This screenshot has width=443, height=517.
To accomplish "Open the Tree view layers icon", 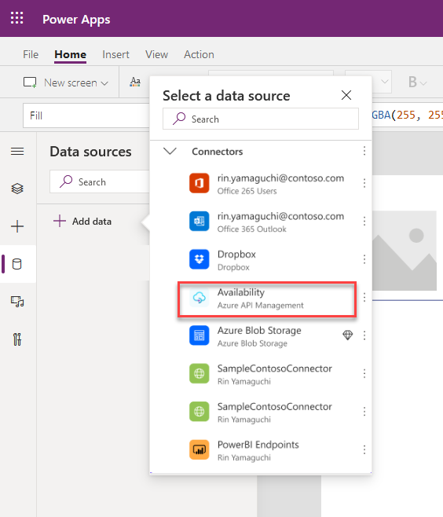I will pos(17,189).
